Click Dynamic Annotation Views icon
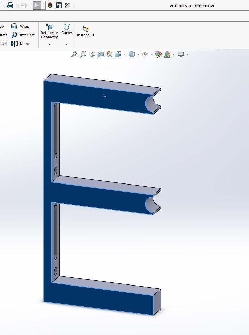The width and height of the screenshot is (249, 335). 109,54
